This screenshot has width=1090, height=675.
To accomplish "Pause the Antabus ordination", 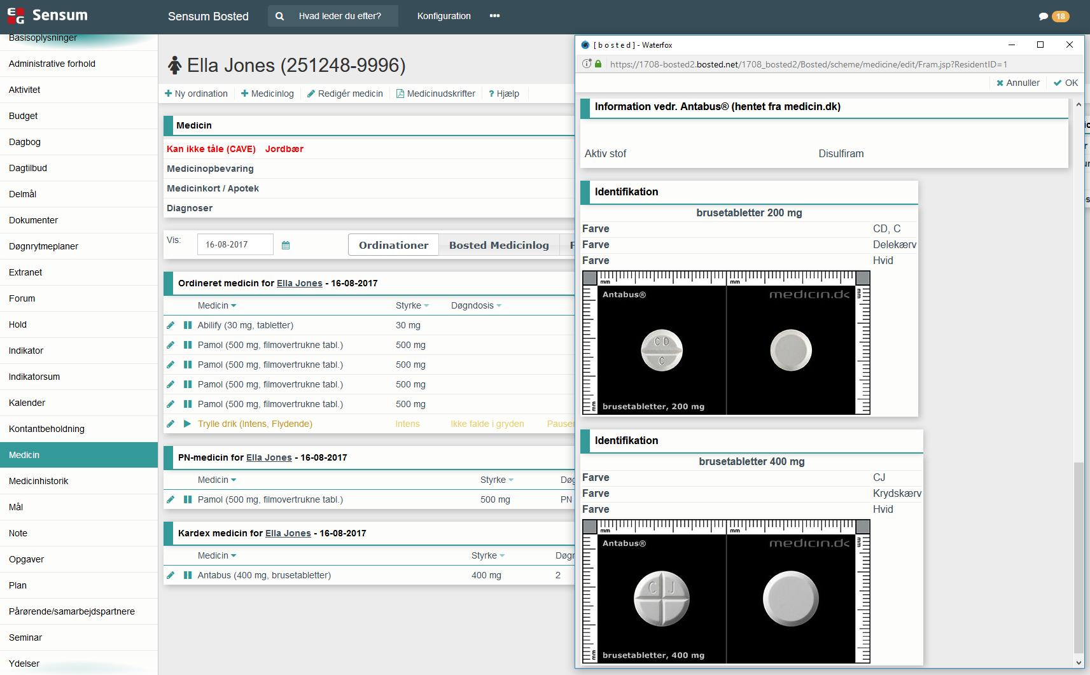I will 188,575.
